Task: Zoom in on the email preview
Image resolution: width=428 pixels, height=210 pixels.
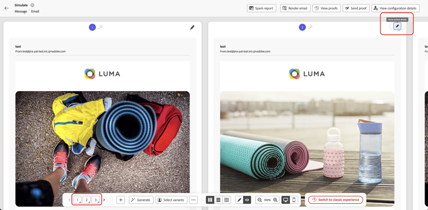Action: (275, 200)
